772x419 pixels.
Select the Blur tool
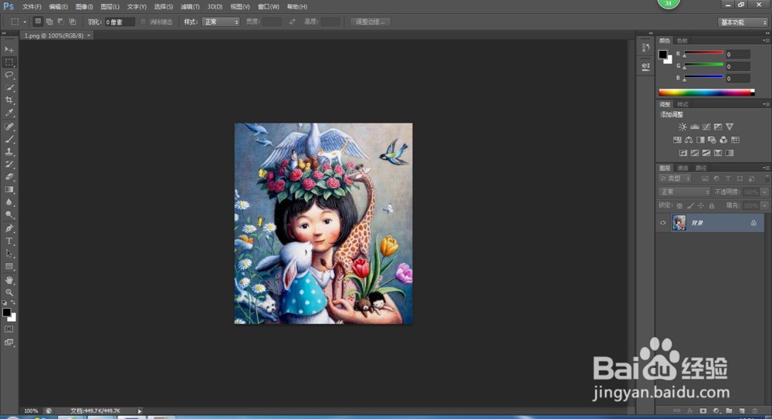[x=8, y=202]
